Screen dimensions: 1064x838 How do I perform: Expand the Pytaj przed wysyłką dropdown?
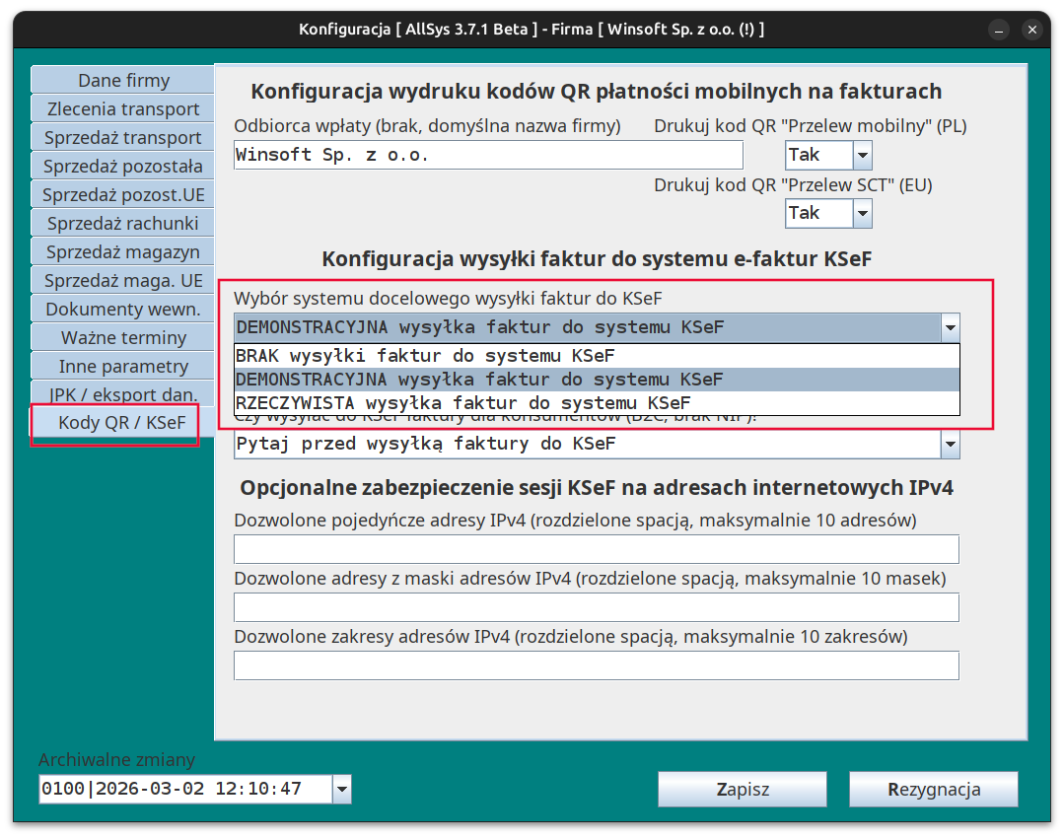tap(950, 445)
